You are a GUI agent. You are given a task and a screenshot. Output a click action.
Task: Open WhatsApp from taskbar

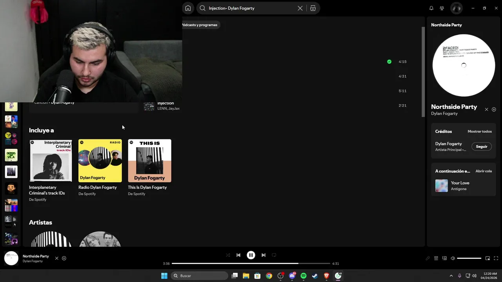(x=338, y=276)
